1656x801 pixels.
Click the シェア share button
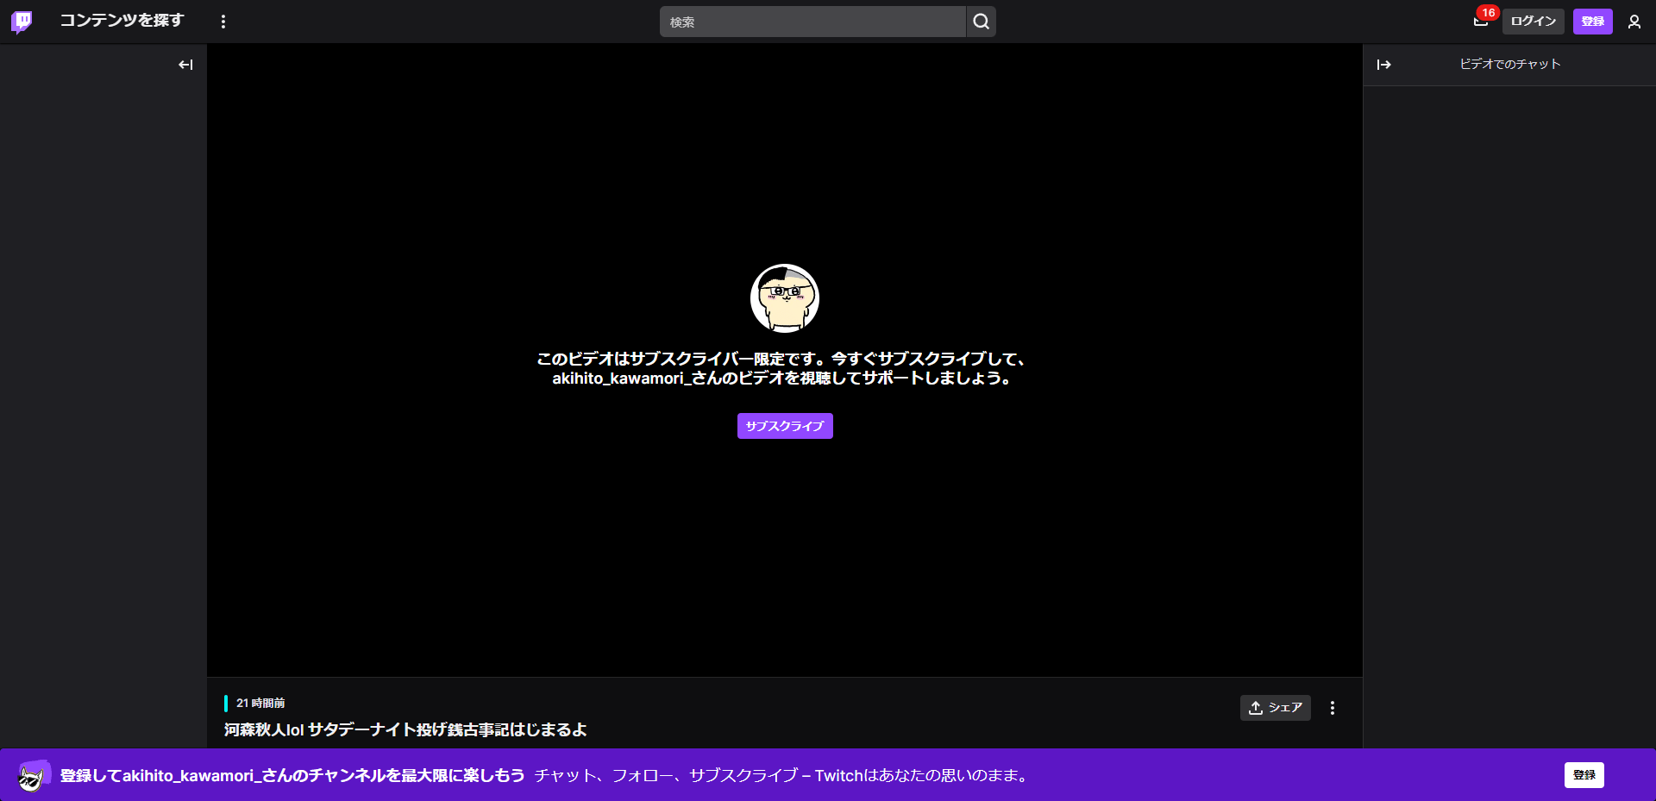coord(1276,708)
